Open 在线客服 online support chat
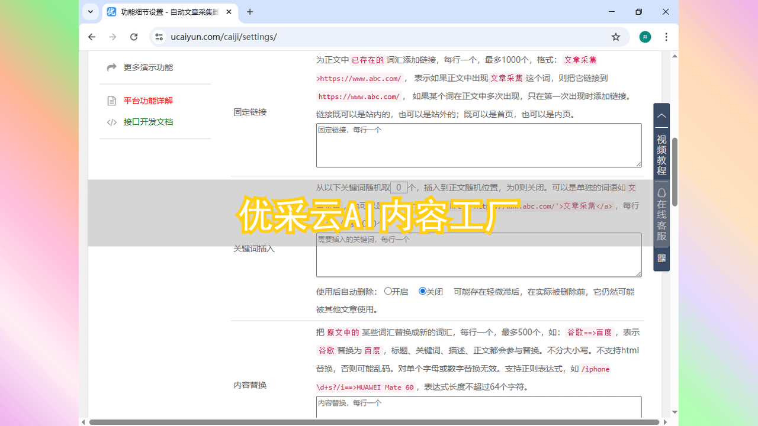Viewport: 758px width, 426px height. [661, 214]
